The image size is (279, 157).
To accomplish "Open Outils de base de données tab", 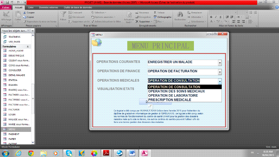I will [78, 7].
